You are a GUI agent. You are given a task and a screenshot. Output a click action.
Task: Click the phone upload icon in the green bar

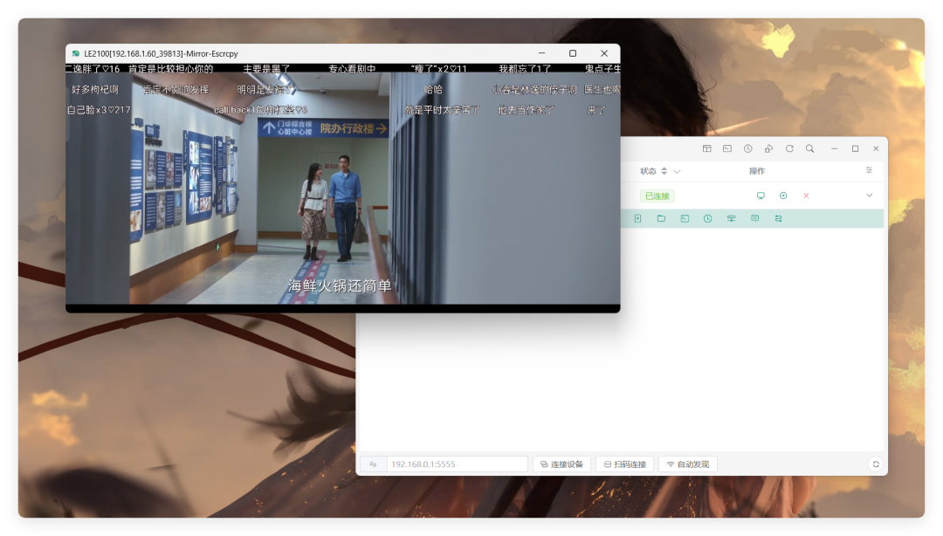pos(637,218)
